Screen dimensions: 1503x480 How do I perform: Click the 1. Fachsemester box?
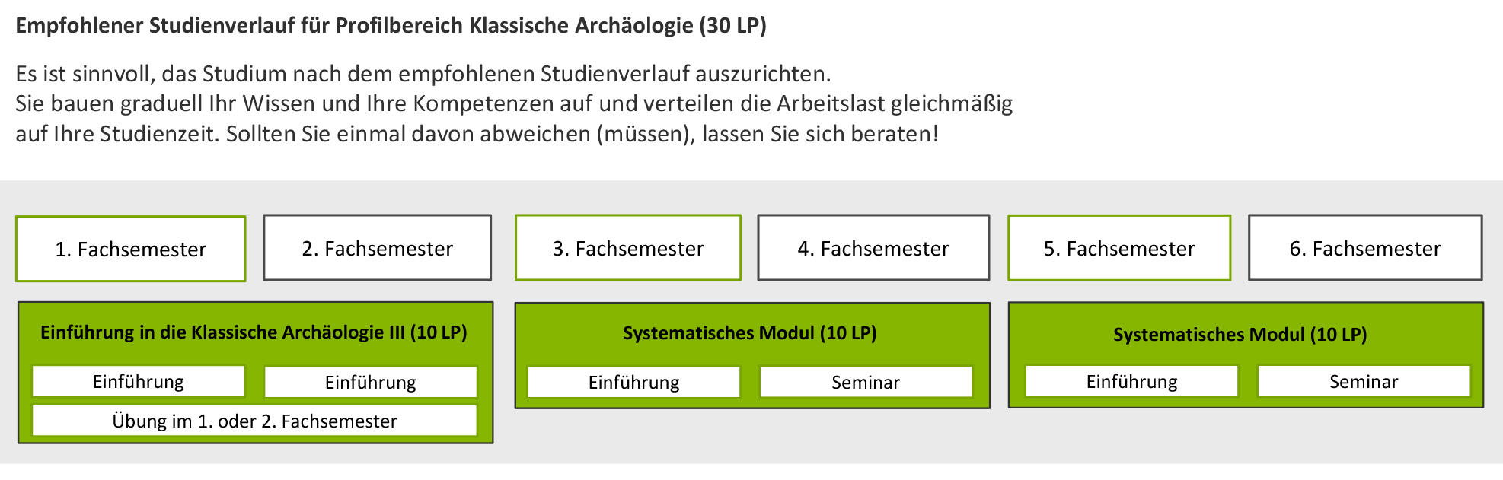[x=130, y=250]
